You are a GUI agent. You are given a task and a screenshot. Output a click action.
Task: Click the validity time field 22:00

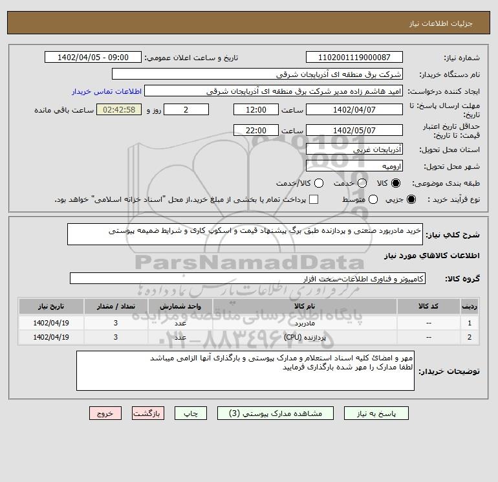[256, 130]
